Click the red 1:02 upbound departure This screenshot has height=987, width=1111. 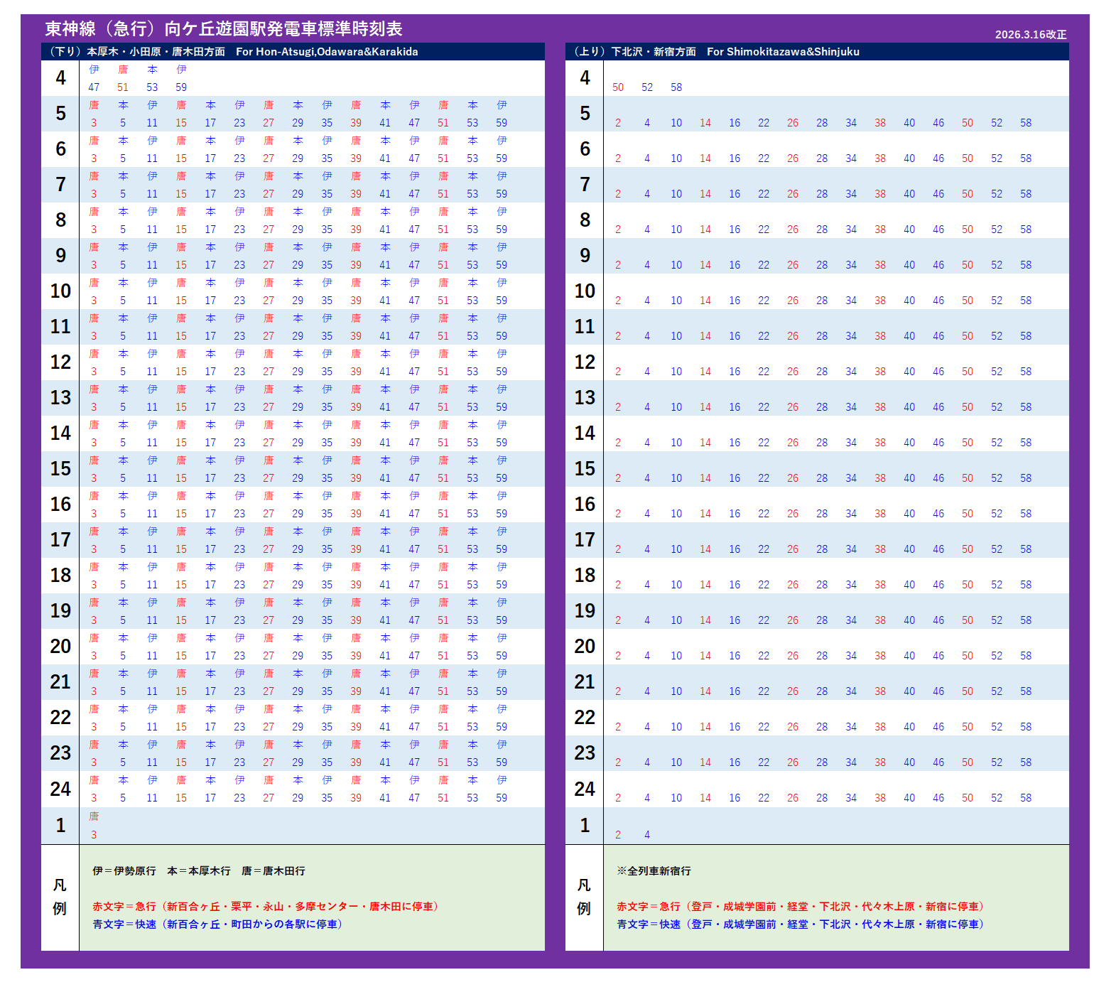click(x=618, y=835)
